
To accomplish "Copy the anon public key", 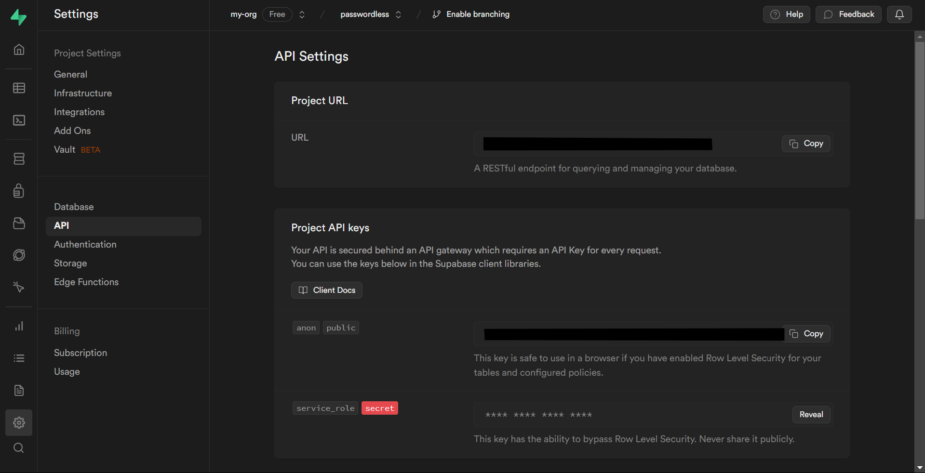I will pos(806,334).
